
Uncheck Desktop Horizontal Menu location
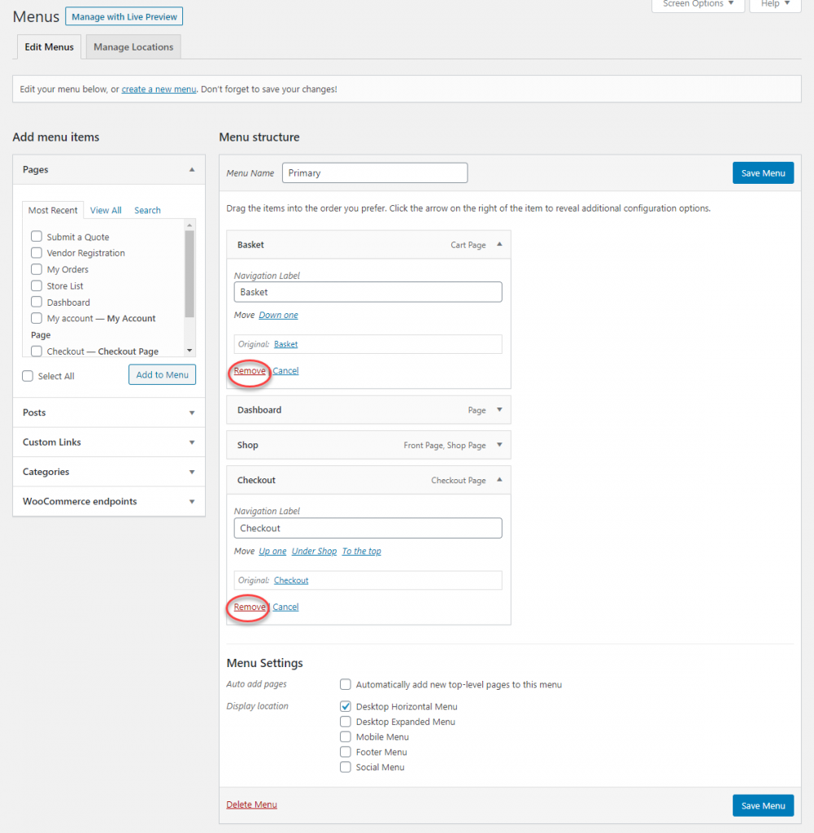pos(346,707)
